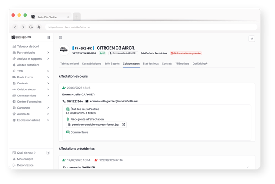This screenshot has height=184, width=275.
Task: Click the TCO euro icon
Action: pyautogui.click(x=14, y=71)
